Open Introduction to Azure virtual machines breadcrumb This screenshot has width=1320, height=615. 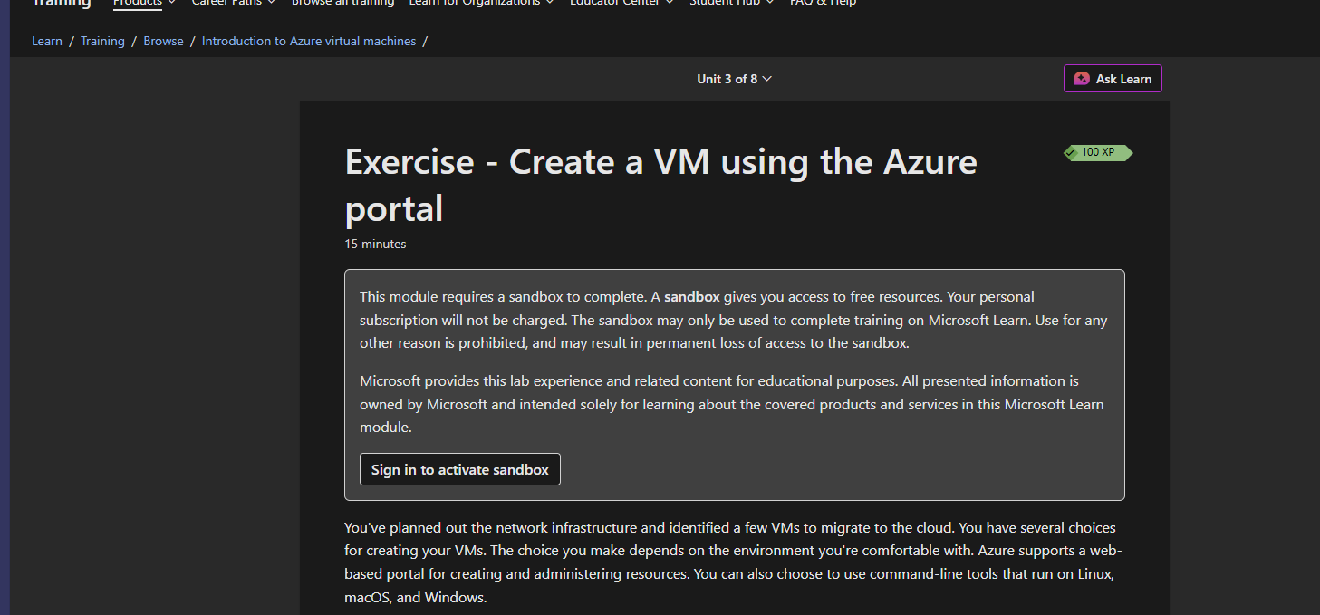click(x=309, y=41)
